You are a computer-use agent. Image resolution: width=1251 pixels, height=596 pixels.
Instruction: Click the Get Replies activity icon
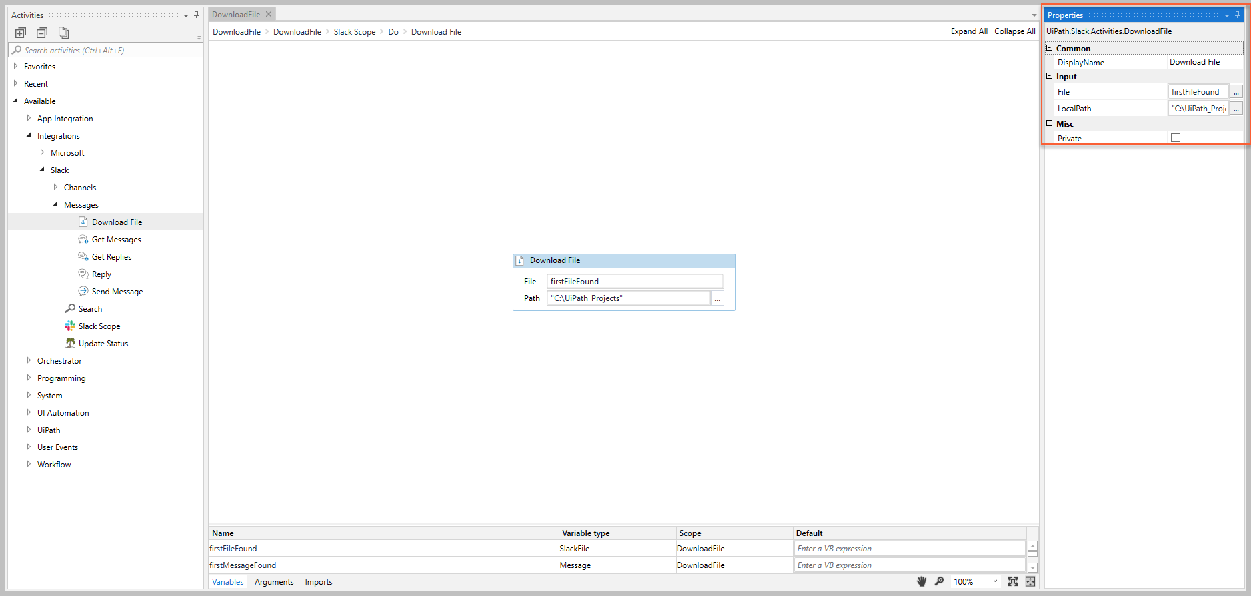pyautogui.click(x=83, y=256)
